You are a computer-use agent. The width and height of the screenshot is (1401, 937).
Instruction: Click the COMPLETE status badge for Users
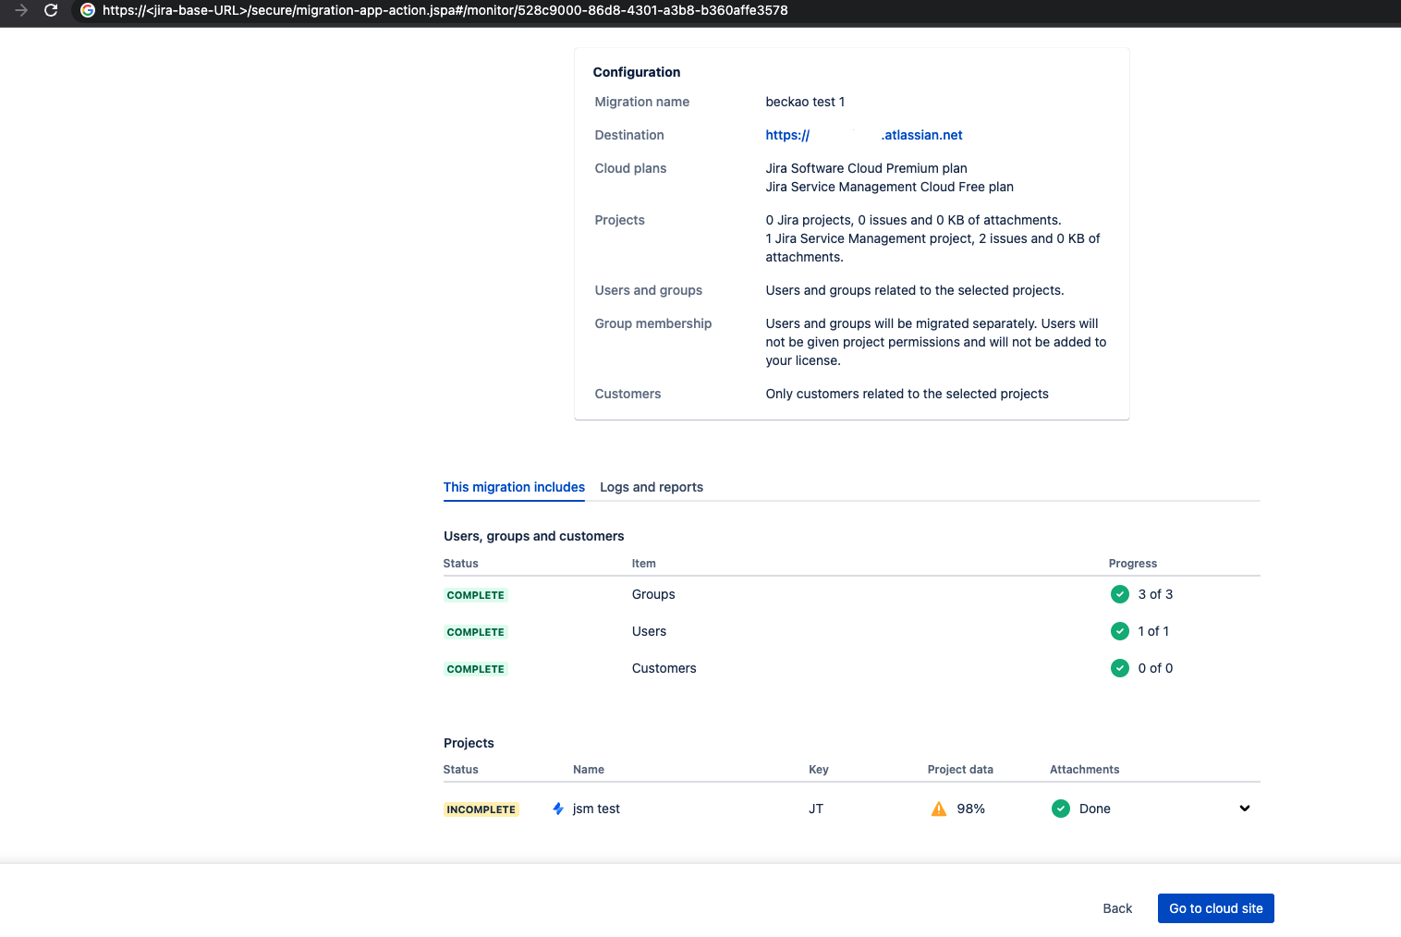point(476,632)
